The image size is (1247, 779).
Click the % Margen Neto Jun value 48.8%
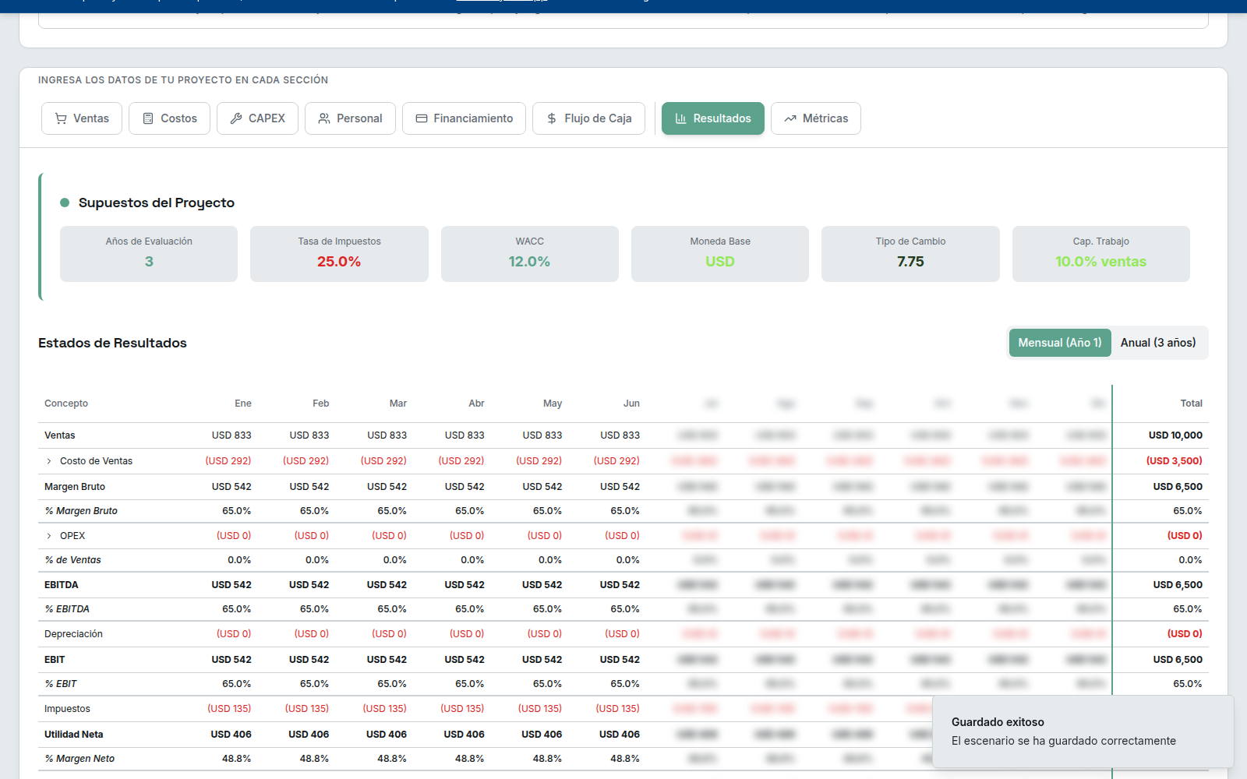point(625,759)
